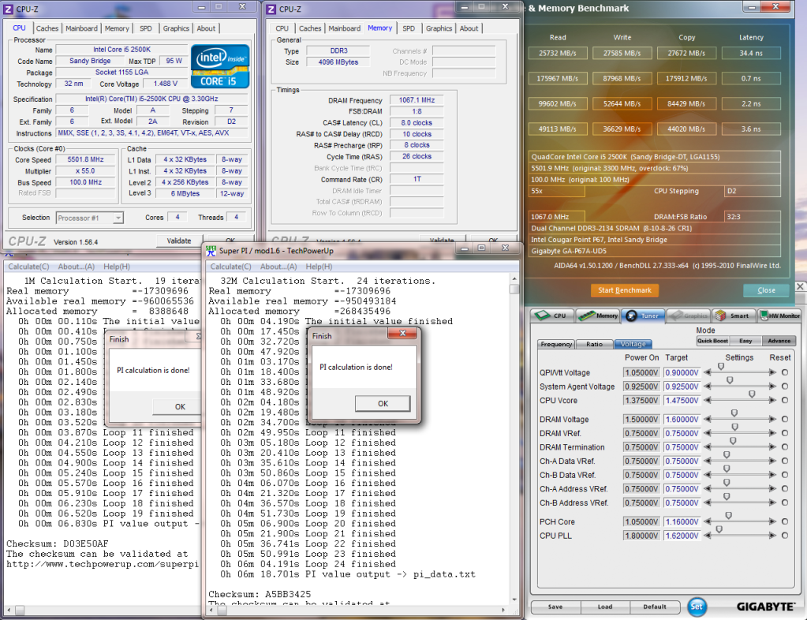807x620 pixels.
Task: Click the CPU Vcore Target field showing 1.47500V
Action: point(682,400)
